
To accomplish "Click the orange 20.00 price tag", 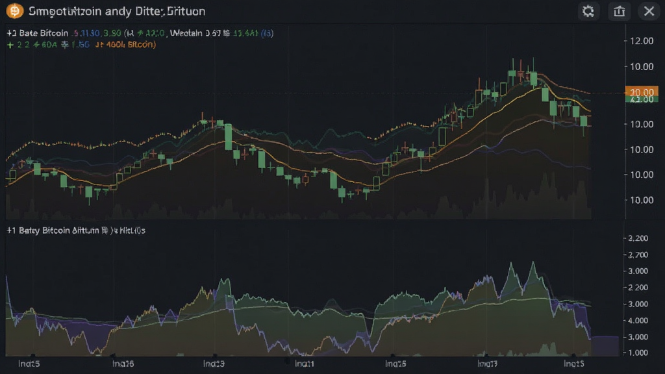I will point(641,92).
